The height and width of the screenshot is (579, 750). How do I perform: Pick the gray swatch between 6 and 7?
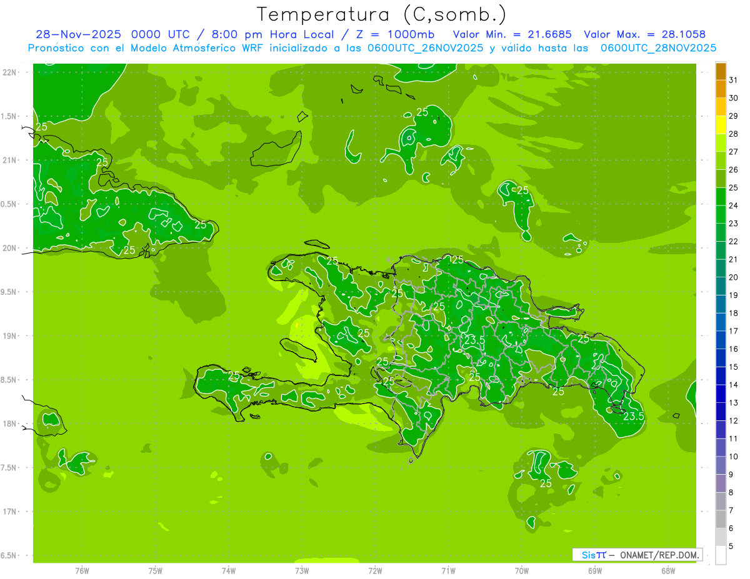coord(721,520)
